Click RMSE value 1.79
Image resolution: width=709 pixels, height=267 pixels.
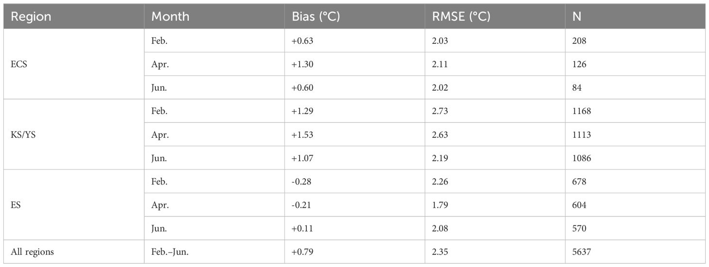pyautogui.click(x=440, y=204)
